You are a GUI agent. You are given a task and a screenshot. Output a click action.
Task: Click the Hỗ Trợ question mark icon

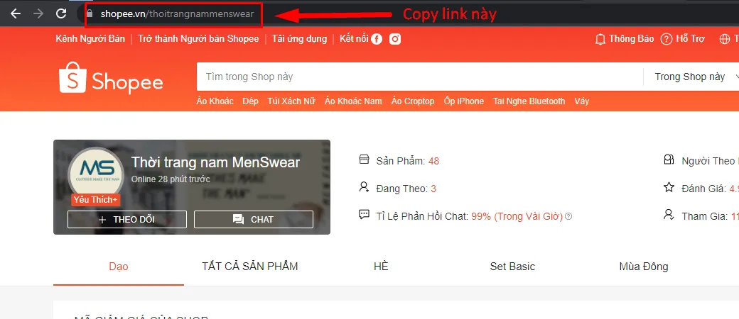coord(666,39)
